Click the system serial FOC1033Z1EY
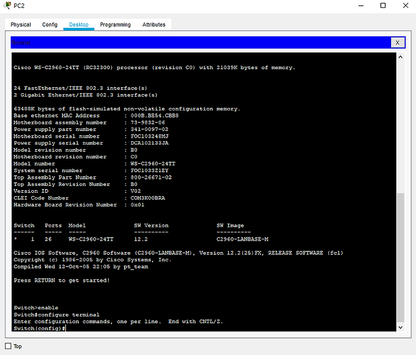416x355 pixels. coord(150,171)
